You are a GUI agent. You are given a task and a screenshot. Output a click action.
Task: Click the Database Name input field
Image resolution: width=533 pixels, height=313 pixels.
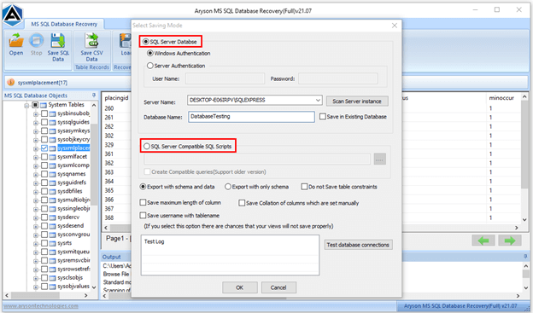tap(251, 117)
